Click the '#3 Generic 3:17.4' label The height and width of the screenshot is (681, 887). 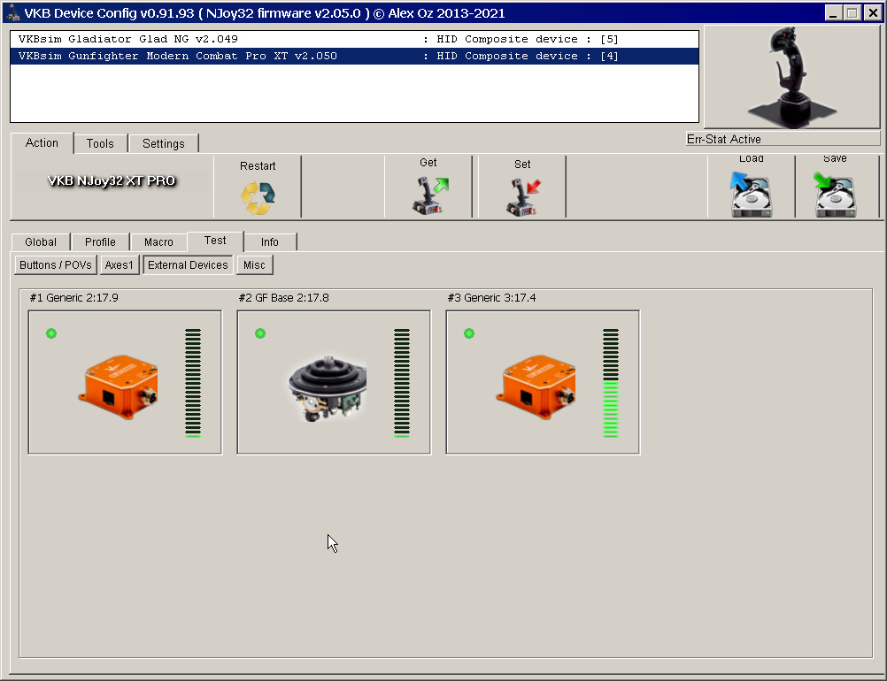[491, 298]
